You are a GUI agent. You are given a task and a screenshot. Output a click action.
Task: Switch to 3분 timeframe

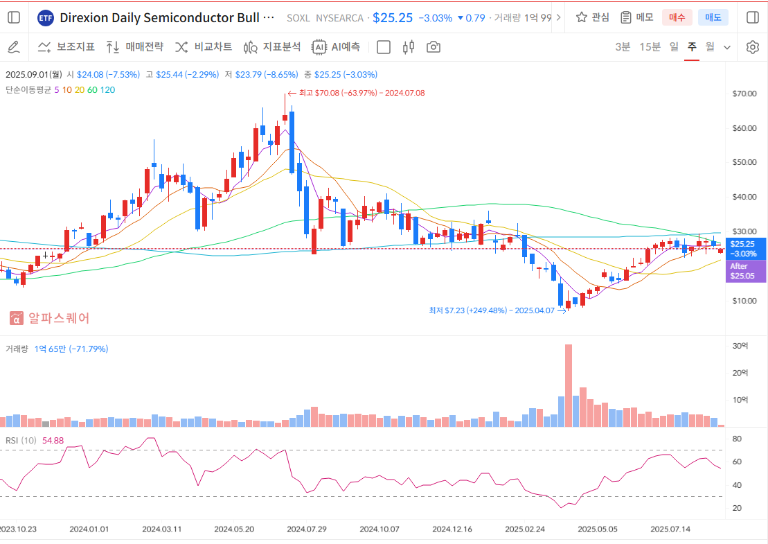click(623, 47)
